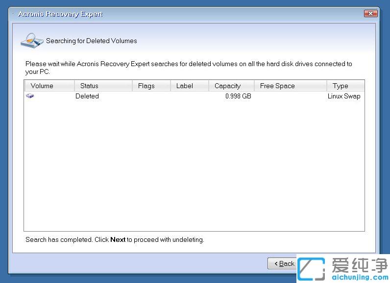Close the Acronis Recovery Expert window

[x=370, y=13]
